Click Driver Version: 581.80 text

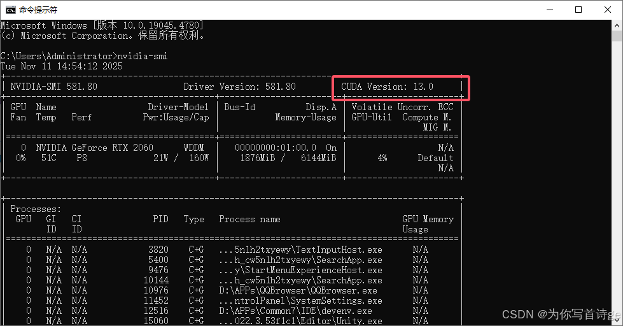pos(239,87)
